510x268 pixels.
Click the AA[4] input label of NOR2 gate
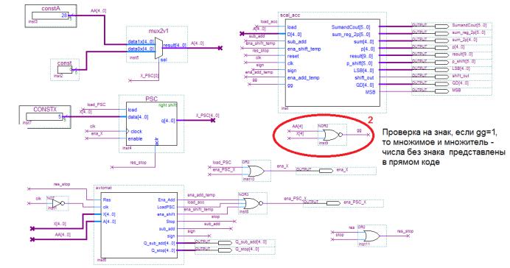pos(298,127)
